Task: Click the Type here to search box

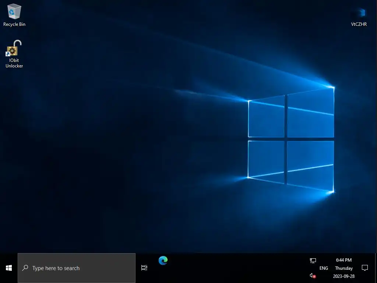Action: 77,268
